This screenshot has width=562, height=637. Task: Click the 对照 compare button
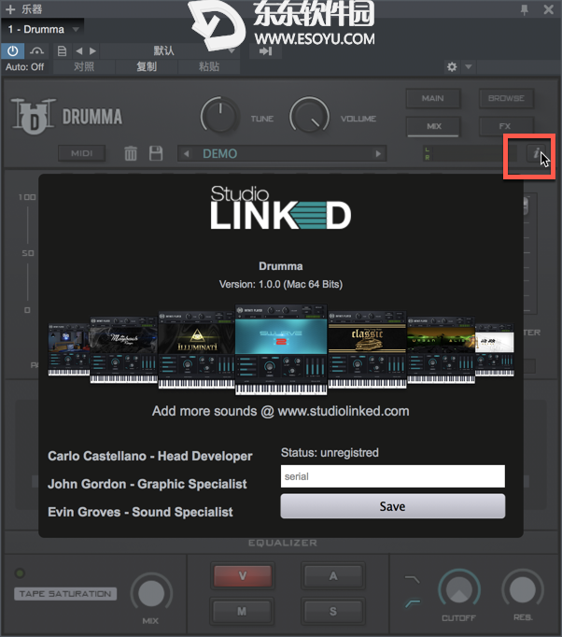coord(84,66)
